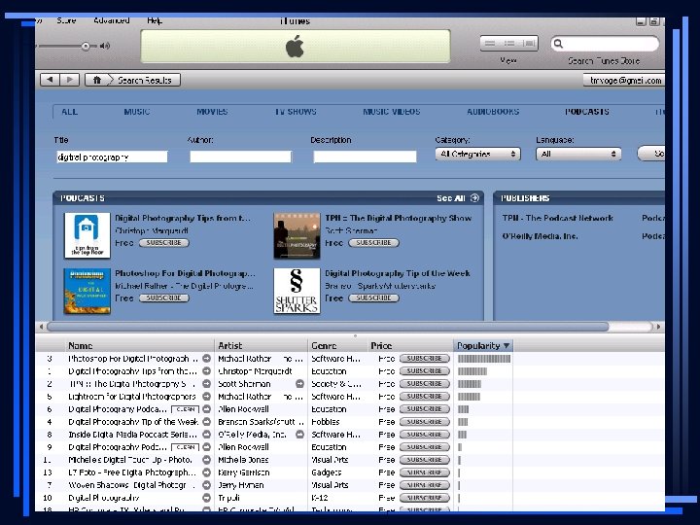Screen dimensions: 700x525
Task: Open arrow beside Photoshop For Digital Photograph row name
Action: [x=207, y=359]
